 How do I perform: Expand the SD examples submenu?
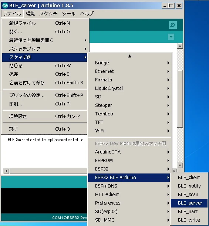[129, 97]
